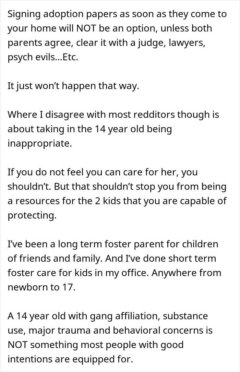The height and width of the screenshot is (372, 240).
Task: Click the words "gang affiliation"
Action: [x=125, y=316]
